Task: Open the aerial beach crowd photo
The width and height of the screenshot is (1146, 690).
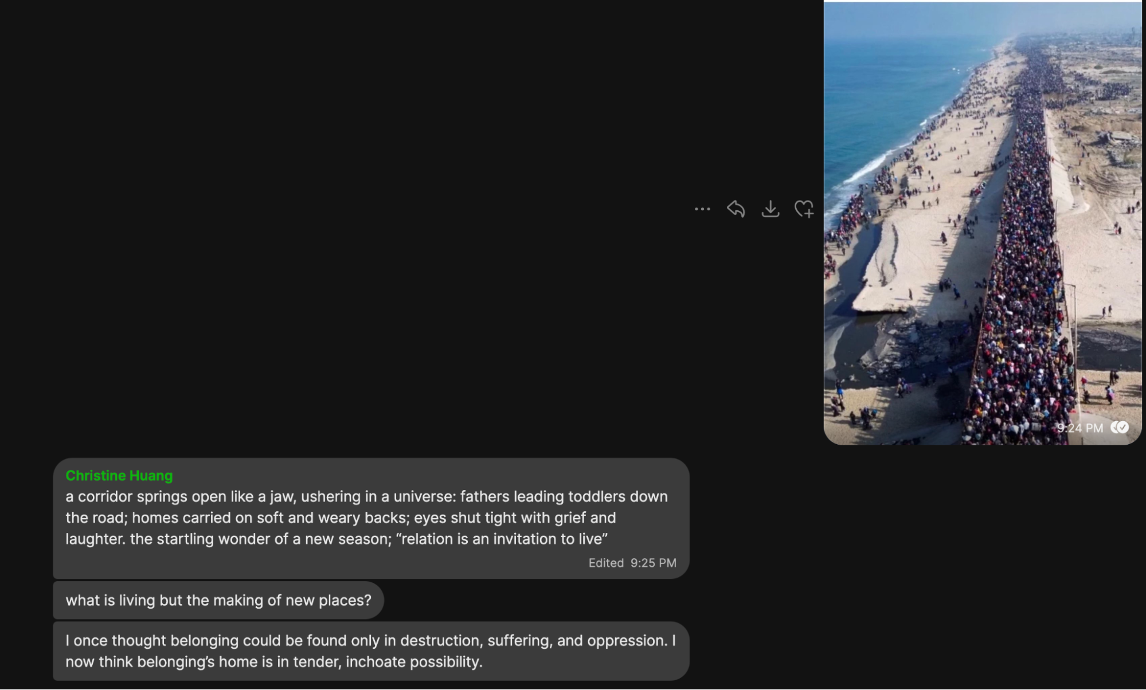Action: 982,223
